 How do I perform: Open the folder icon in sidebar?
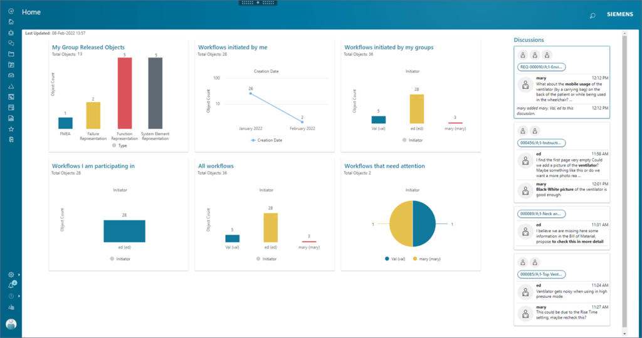[x=11, y=54]
